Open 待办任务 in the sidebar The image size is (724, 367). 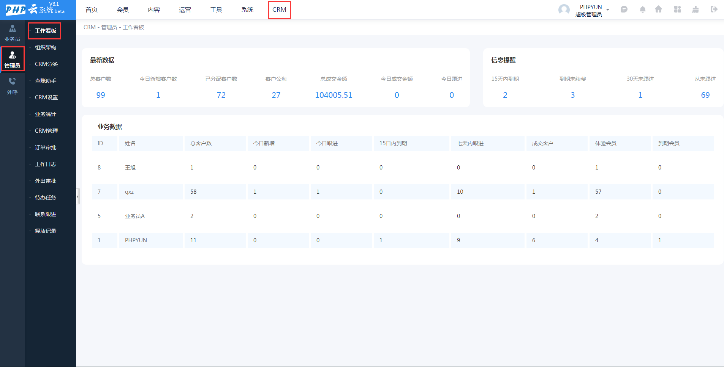point(46,198)
